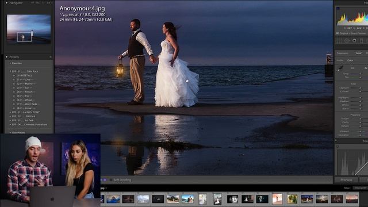This screenshot has width=368, height=207.
Task: Click the Shadows slider handle
Action: pos(361,101)
